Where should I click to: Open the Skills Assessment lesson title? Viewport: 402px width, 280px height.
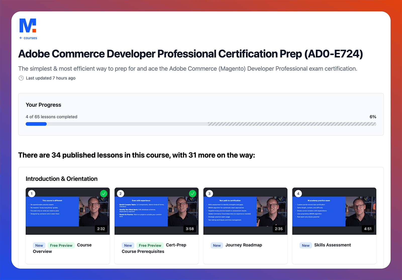332,245
